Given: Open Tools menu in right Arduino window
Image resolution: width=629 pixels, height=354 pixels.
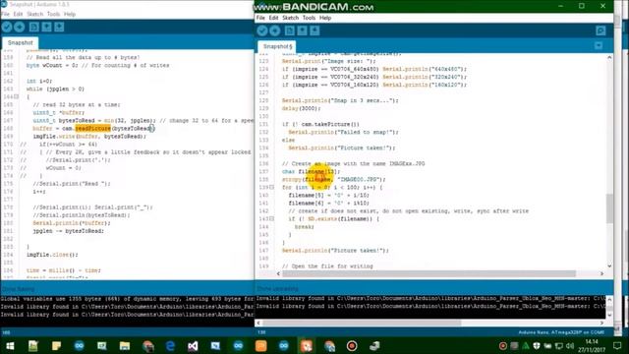Looking at the screenshot, I should [309, 18].
